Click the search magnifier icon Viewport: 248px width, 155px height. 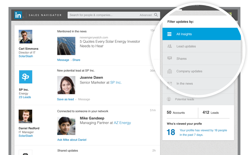pos(156,15)
